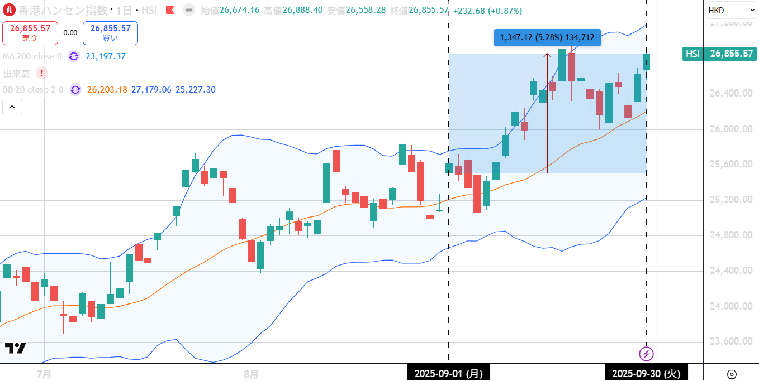The image size is (759, 381).
Task: Collapse the indicator legend with the chevron button
Action: point(12,107)
